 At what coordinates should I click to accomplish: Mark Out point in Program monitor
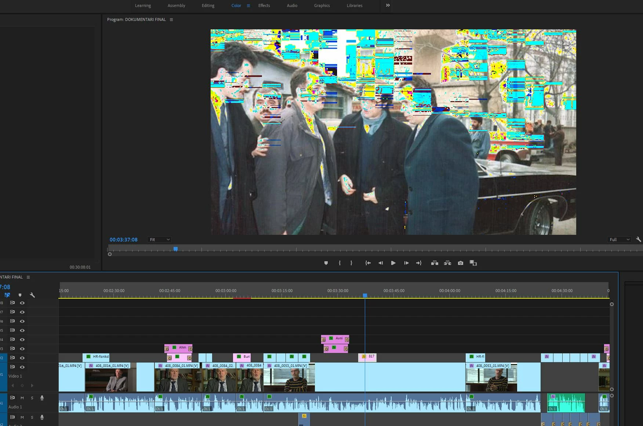[351, 263]
